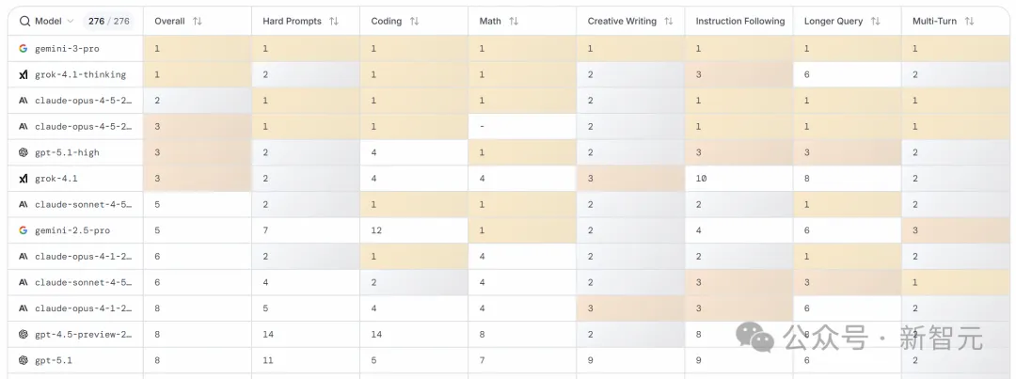This screenshot has height=379, width=1016.
Task: Click the OpenAI logo next to gpt-5.1-high
Action: point(24,152)
